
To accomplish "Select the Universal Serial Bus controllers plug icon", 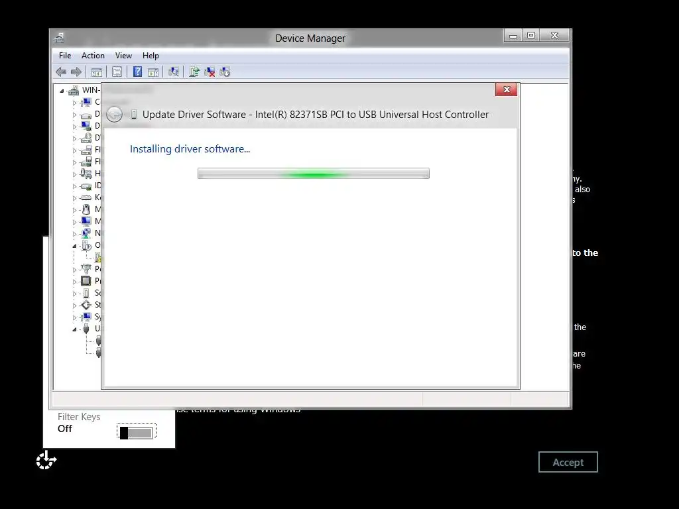I will (x=86, y=329).
